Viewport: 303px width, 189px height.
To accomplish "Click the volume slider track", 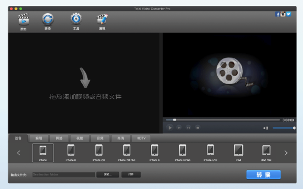I will point(284,128).
